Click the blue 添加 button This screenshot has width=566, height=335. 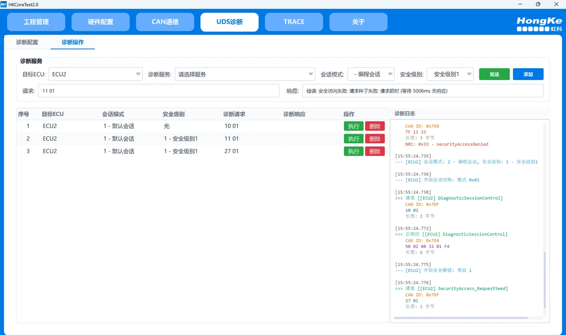coord(528,74)
